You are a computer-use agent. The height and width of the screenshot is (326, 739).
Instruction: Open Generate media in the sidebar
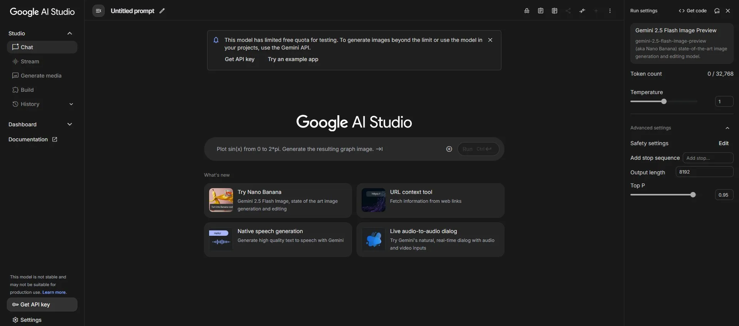point(42,76)
